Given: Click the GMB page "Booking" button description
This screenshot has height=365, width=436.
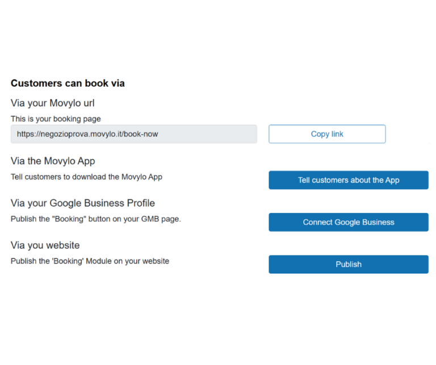Looking at the screenshot, I should (96, 219).
